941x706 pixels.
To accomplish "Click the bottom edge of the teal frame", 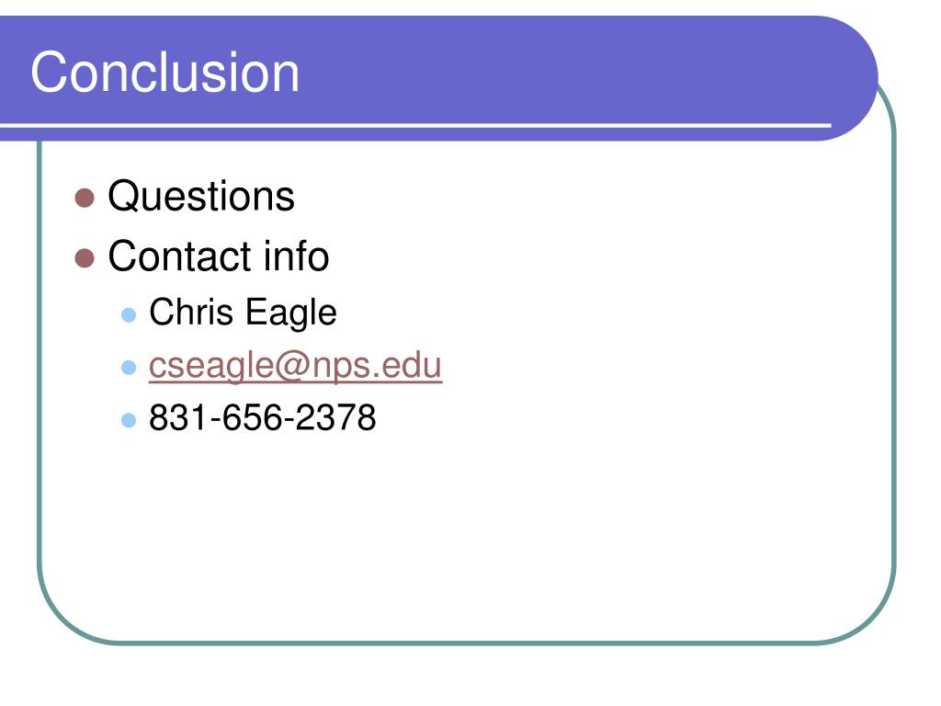I will 467,643.
